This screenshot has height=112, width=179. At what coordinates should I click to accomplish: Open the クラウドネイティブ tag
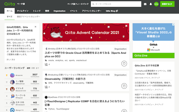(x=63, y=83)
